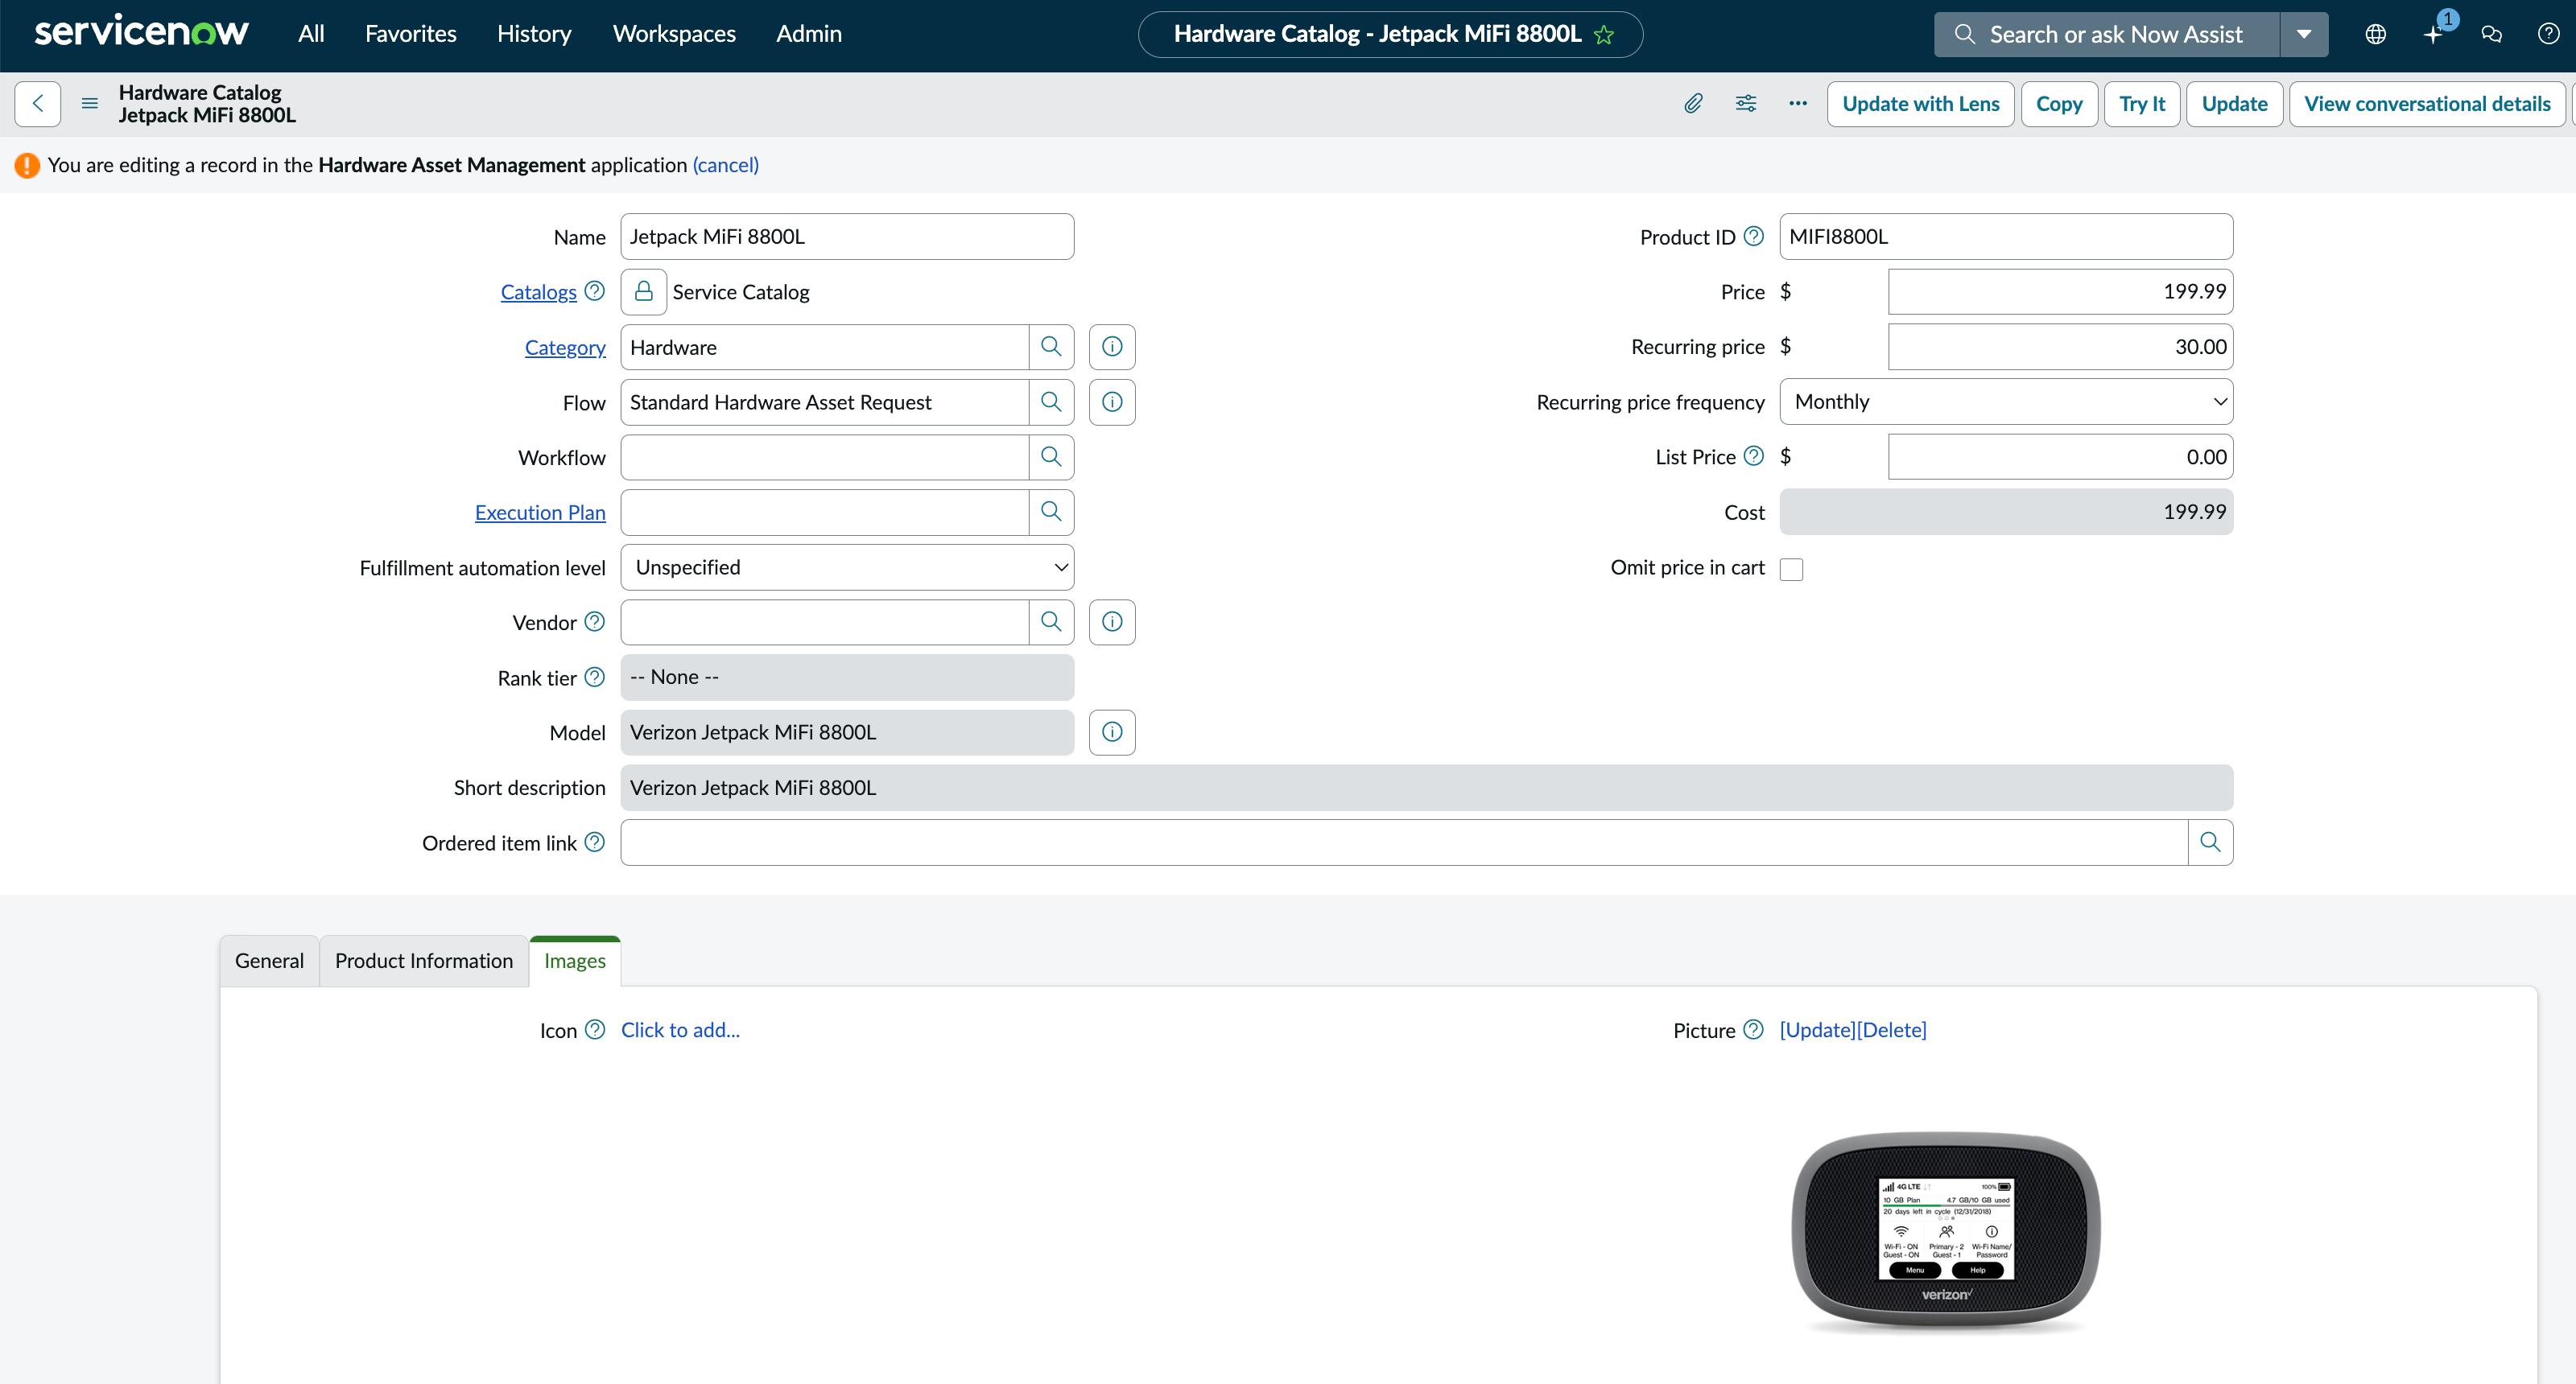Image resolution: width=2576 pixels, height=1384 pixels.
Task: Tick the Omit price in cart checkbox
Action: pos(1792,569)
